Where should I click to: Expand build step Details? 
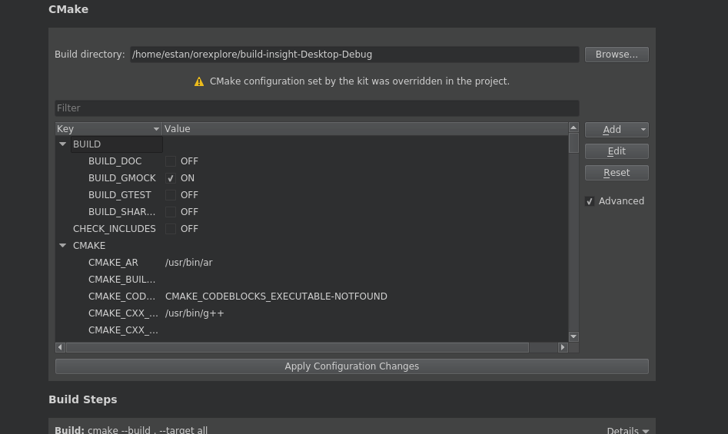(627, 430)
